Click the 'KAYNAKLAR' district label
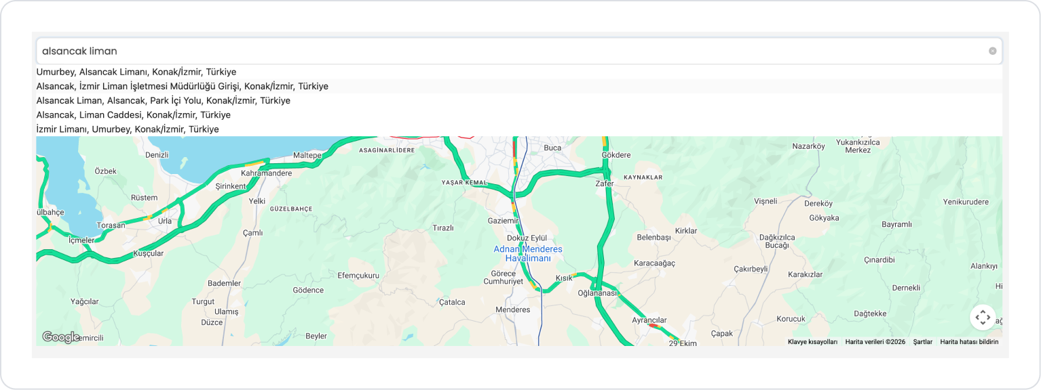 coord(643,177)
